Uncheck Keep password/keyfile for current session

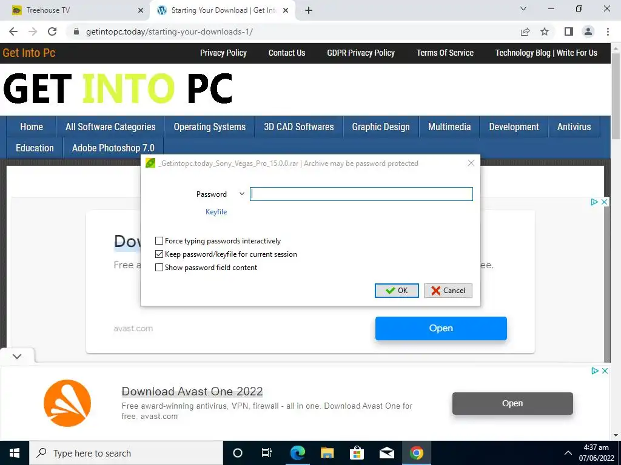(x=159, y=254)
